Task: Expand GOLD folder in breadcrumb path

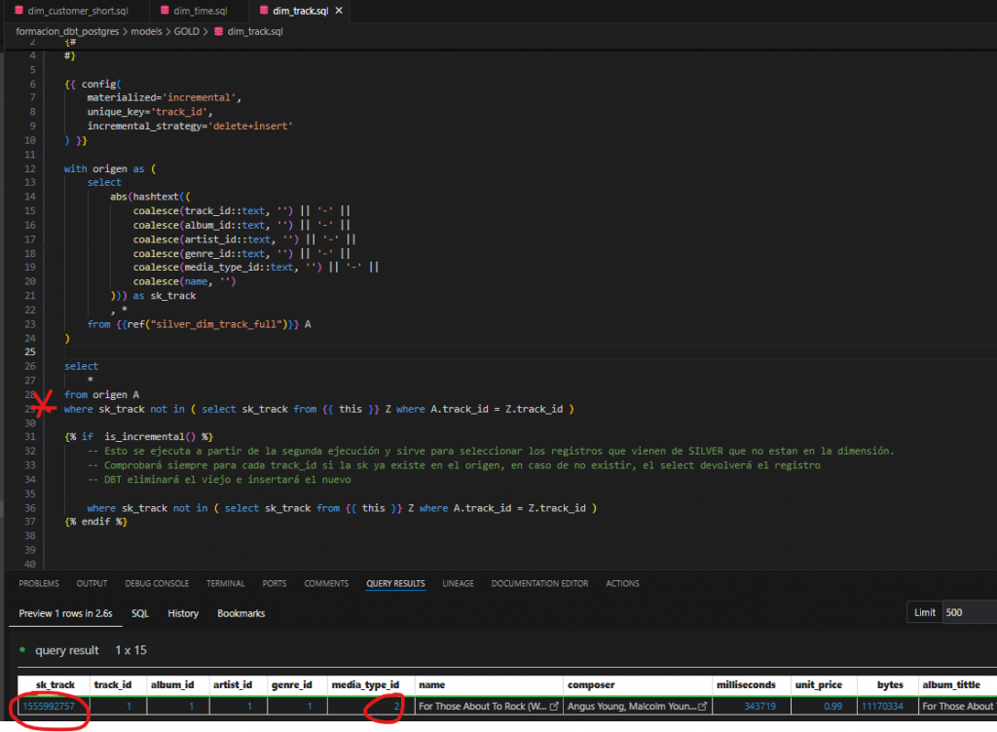Action: (x=187, y=31)
